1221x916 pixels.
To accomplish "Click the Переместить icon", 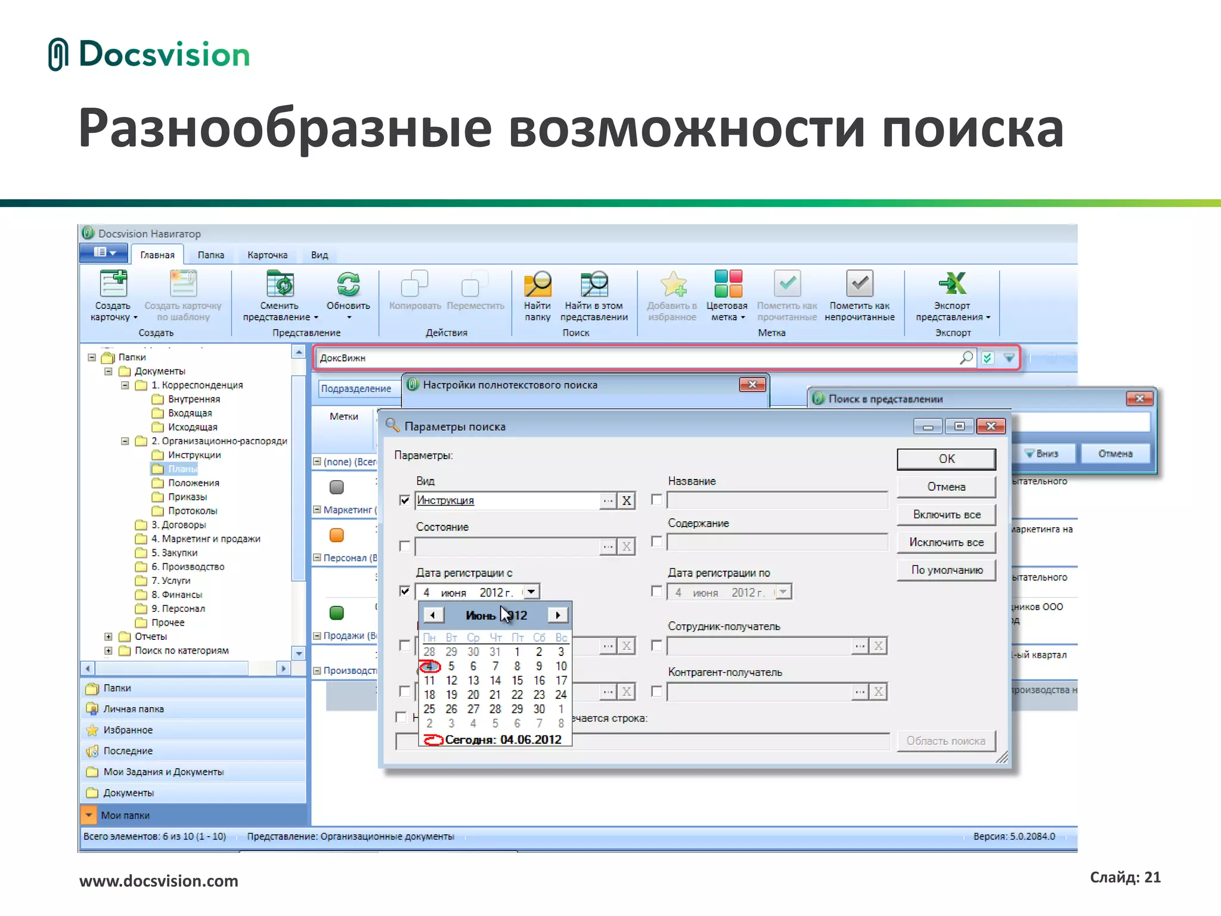I will [x=475, y=284].
